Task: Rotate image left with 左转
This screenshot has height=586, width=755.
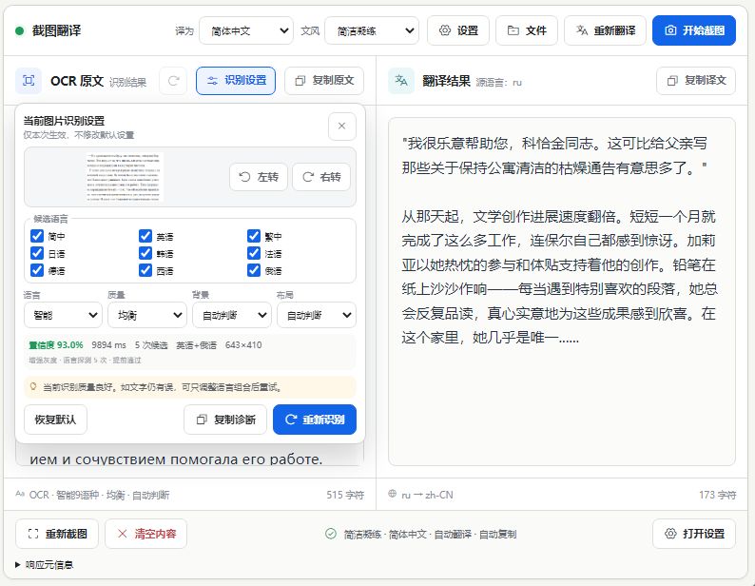Action: pyautogui.click(x=259, y=177)
